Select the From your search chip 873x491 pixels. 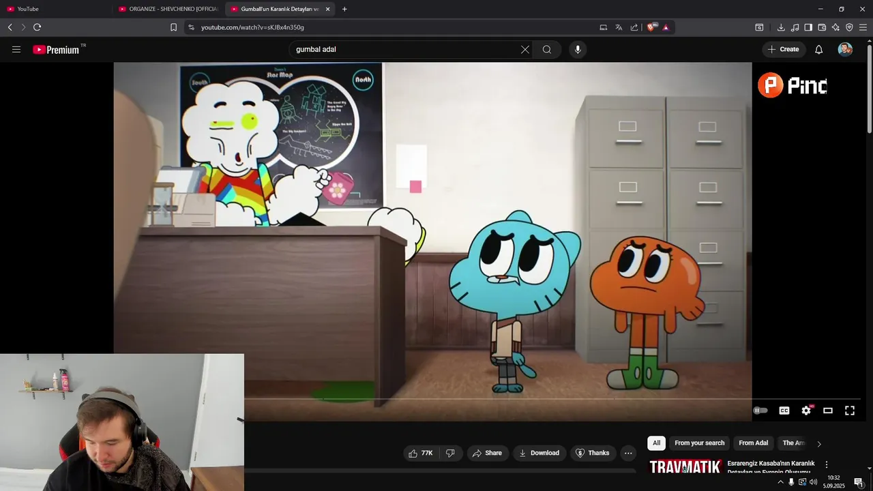pyautogui.click(x=699, y=443)
